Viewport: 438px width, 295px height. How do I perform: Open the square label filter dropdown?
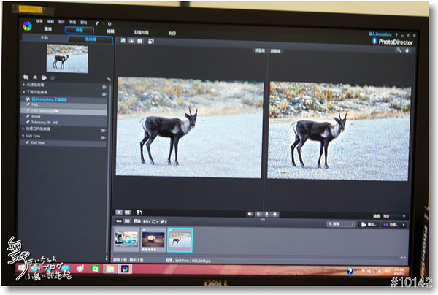point(155,221)
